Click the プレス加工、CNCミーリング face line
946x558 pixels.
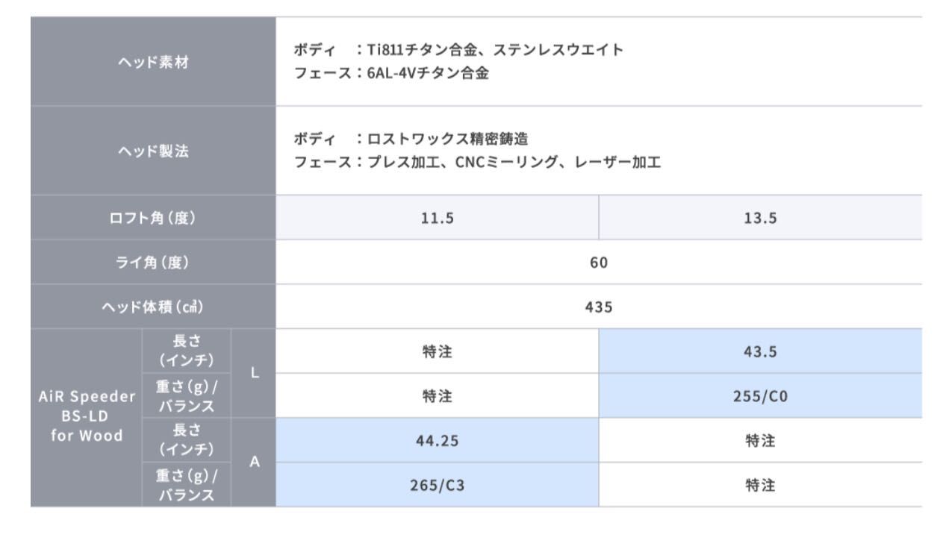click(x=477, y=162)
